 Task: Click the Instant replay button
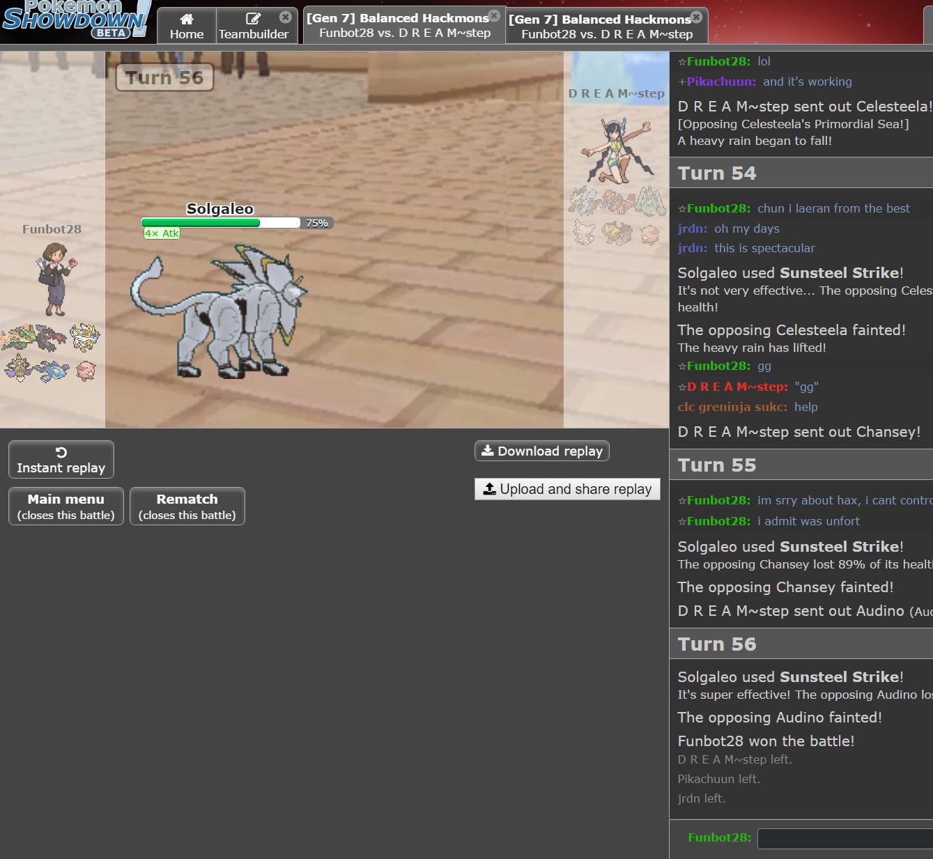click(x=61, y=460)
